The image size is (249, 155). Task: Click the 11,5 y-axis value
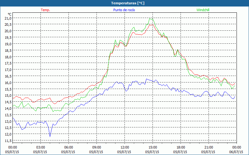8,141
